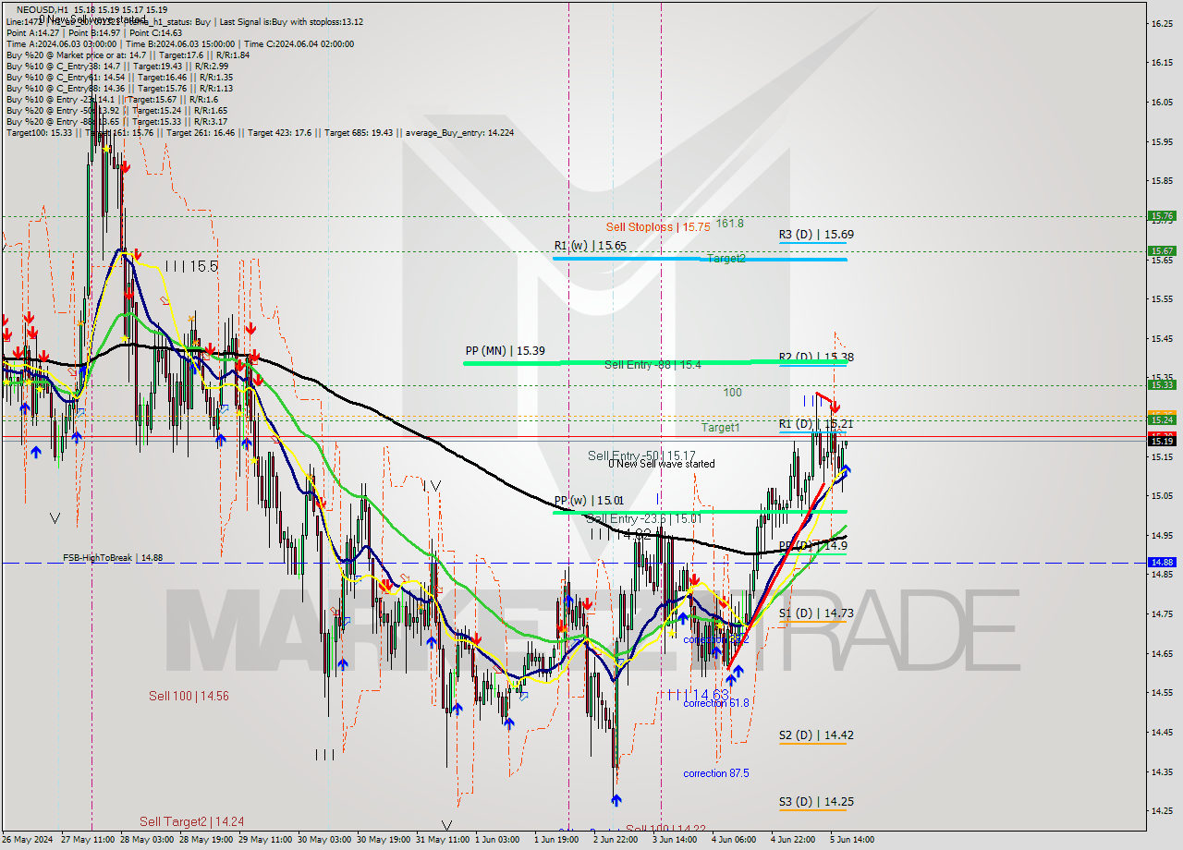The height and width of the screenshot is (850, 1183).
Task: Click the green 15.76 price tag on axis
Action: (x=1161, y=215)
